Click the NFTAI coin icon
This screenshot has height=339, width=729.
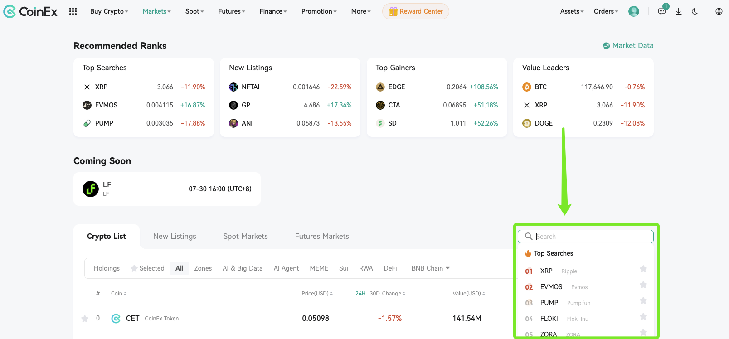click(x=233, y=87)
